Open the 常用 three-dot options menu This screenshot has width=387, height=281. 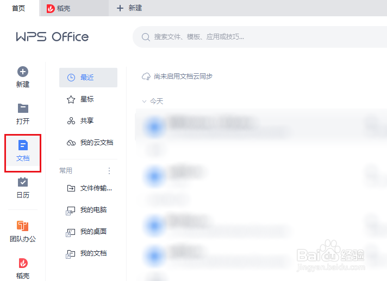click(109, 171)
